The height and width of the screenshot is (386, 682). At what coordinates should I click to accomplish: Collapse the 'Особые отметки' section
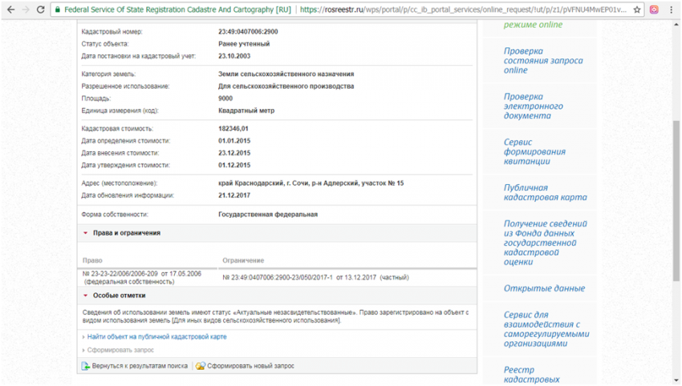click(x=85, y=296)
